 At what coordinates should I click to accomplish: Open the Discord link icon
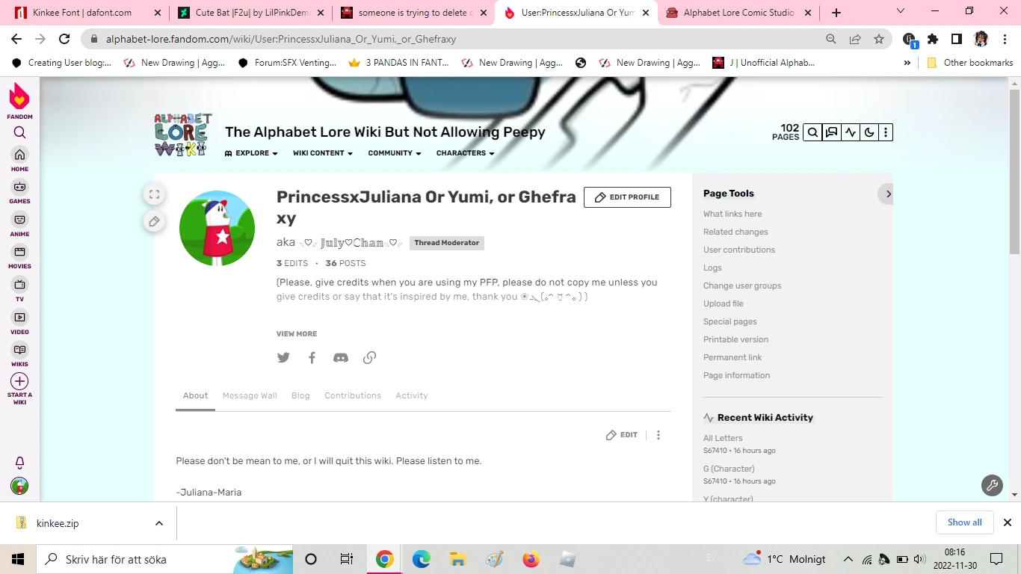point(341,357)
